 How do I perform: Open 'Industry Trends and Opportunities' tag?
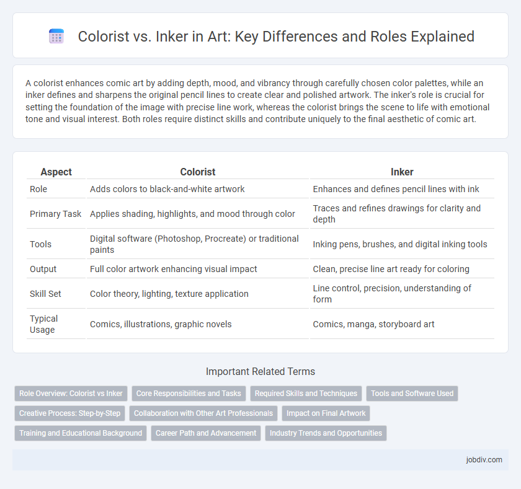pyautogui.click(x=326, y=433)
